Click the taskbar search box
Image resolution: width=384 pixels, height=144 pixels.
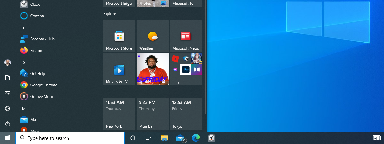coord(70,138)
